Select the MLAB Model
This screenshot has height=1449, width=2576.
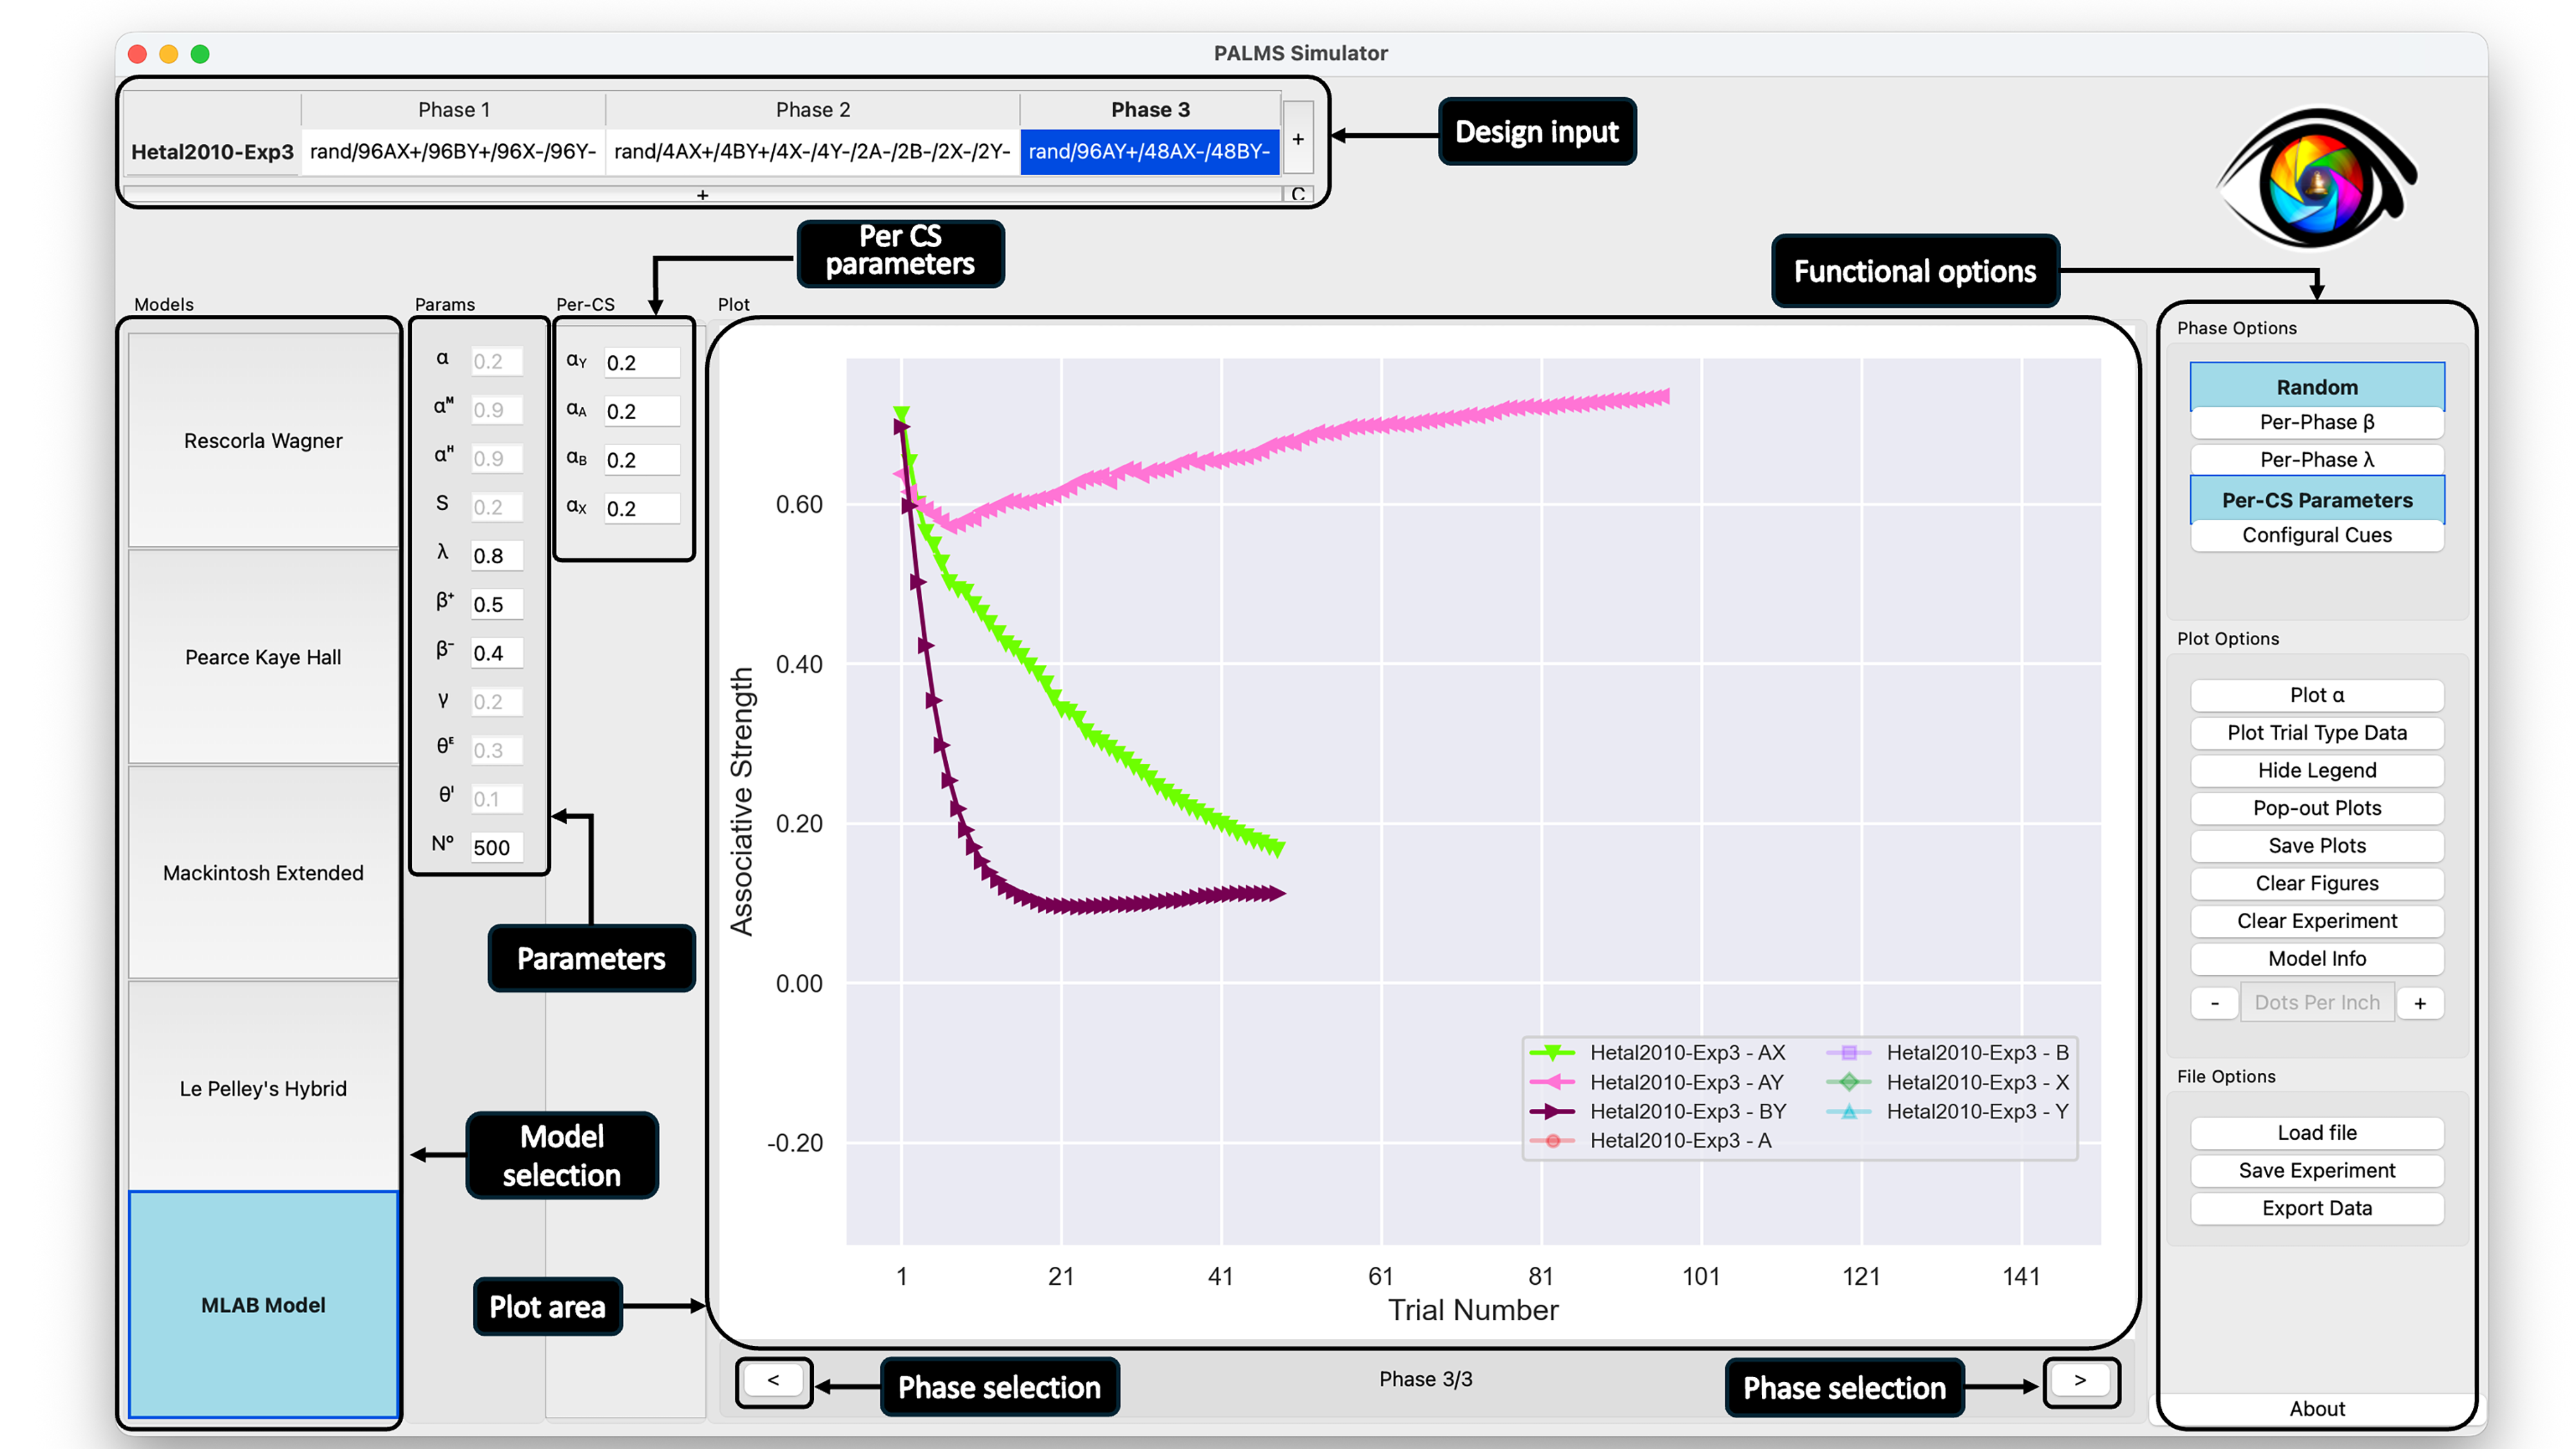(x=263, y=1304)
